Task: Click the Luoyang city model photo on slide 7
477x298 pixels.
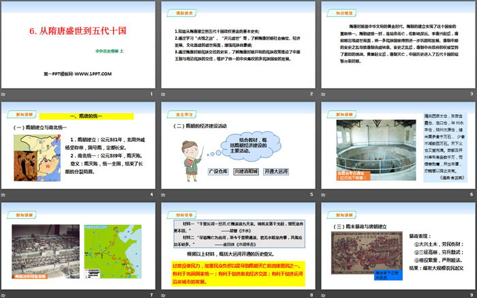Action: [46, 252]
